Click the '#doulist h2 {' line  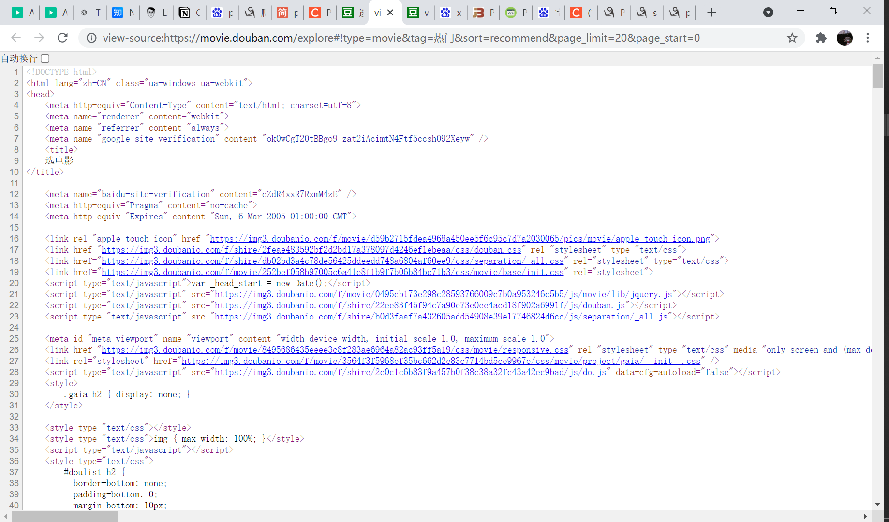click(95, 472)
